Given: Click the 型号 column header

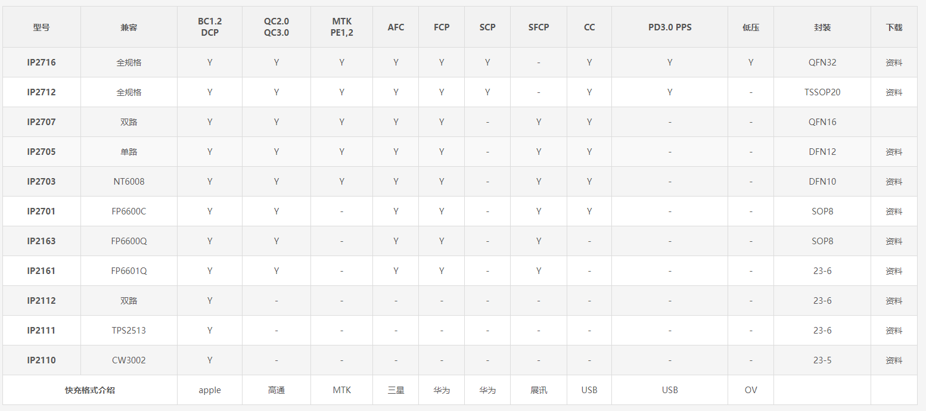Looking at the screenshot, I should tap(41, 27).
